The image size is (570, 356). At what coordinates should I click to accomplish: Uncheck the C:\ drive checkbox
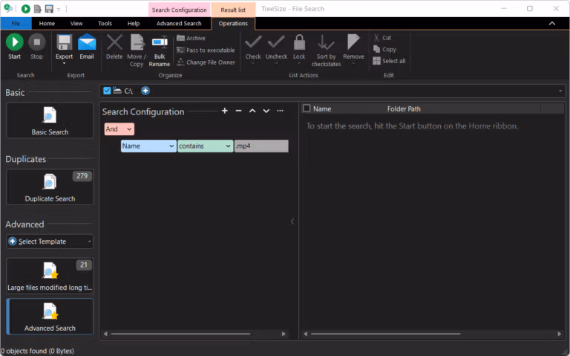pos(107,91)
